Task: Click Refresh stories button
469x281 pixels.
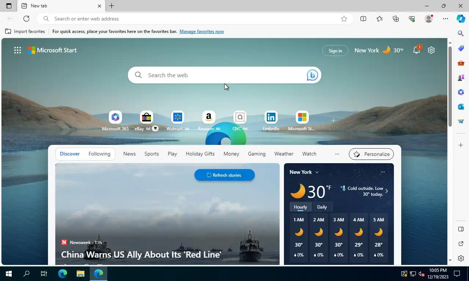Action: [x=224, y=175]
